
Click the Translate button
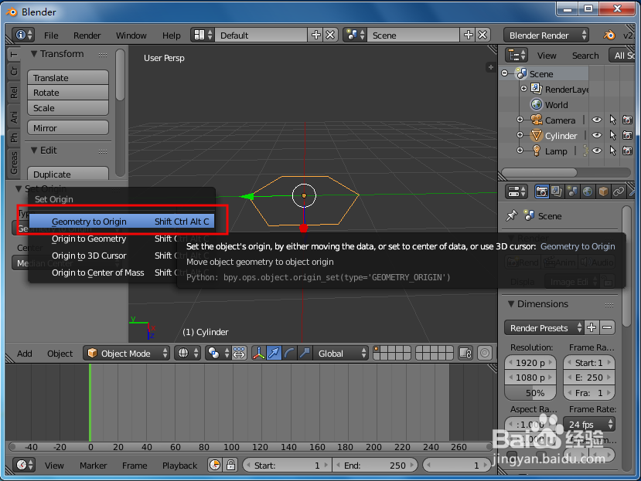68,77
